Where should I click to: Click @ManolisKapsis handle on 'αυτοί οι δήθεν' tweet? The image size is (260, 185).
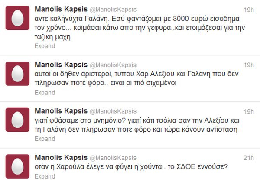[x=113, y=65]
